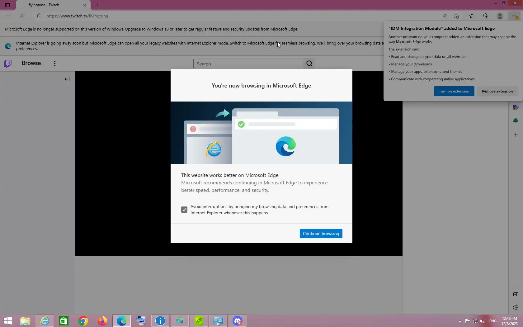
Task: Open the On-Screen Keyboard taskbar icon
Action: coord(141,321)
